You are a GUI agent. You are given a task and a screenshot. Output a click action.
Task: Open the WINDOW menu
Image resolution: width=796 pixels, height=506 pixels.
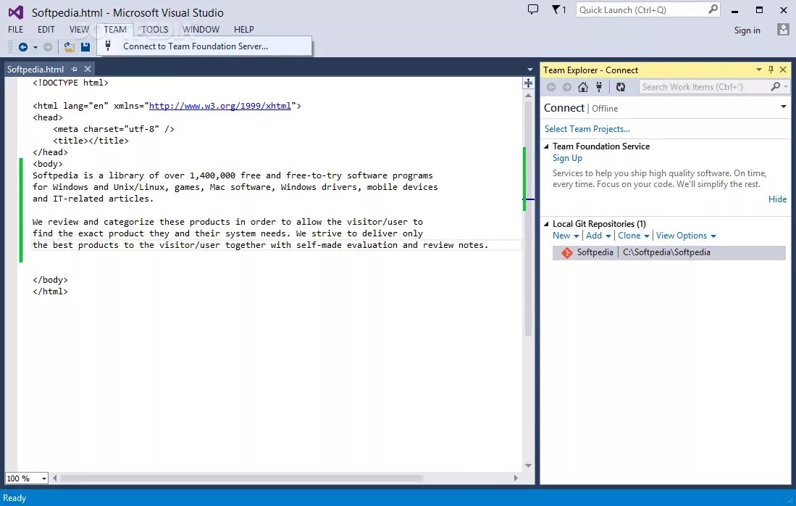tap(201, 30)
